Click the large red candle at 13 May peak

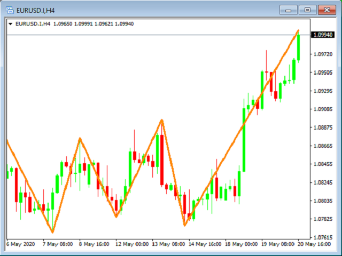pos(162,160)
